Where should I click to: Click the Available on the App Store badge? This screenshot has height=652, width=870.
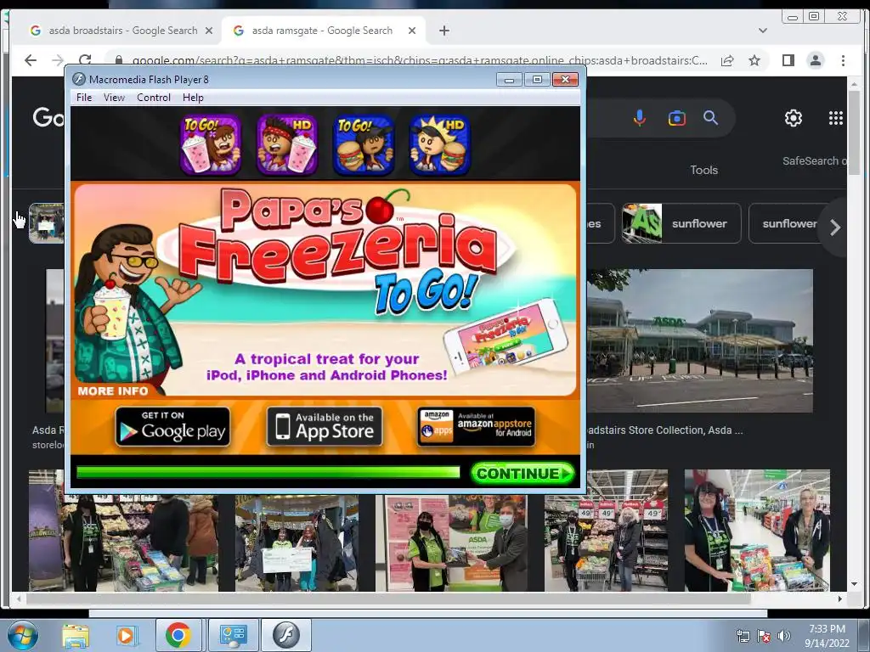325,426
